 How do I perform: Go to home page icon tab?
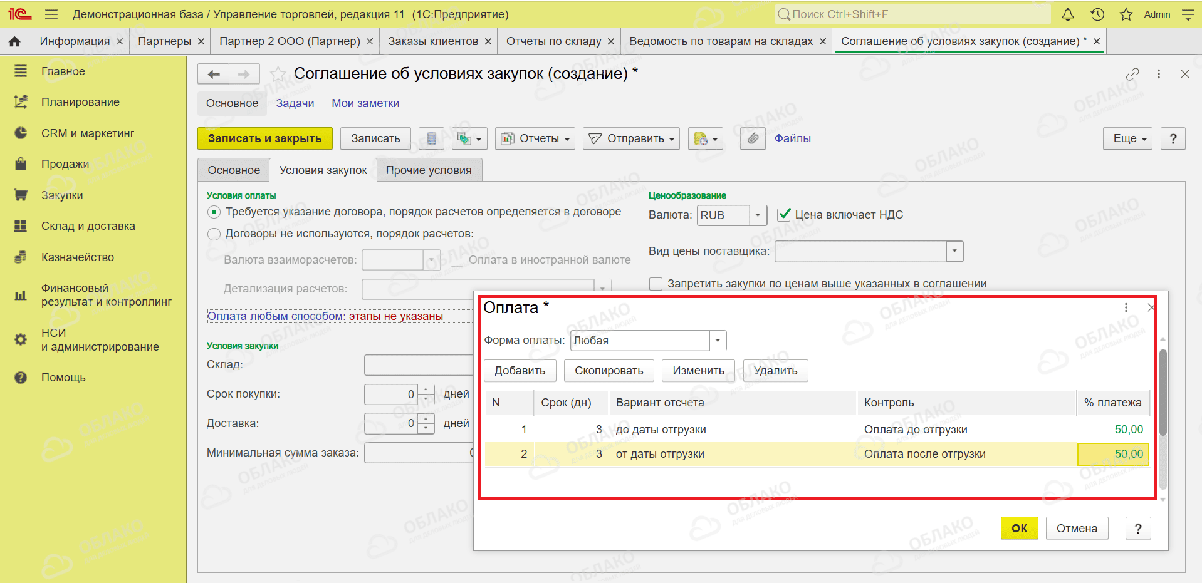coord(15,41)
